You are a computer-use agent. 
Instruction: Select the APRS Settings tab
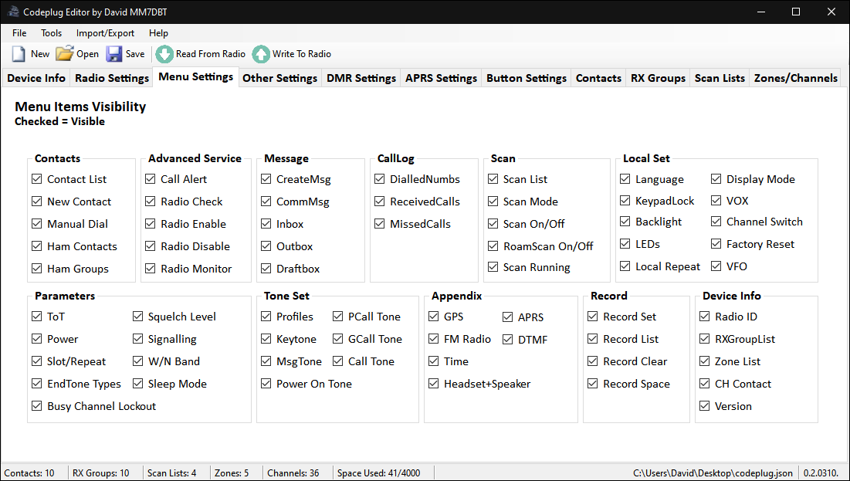pos(441,77)
